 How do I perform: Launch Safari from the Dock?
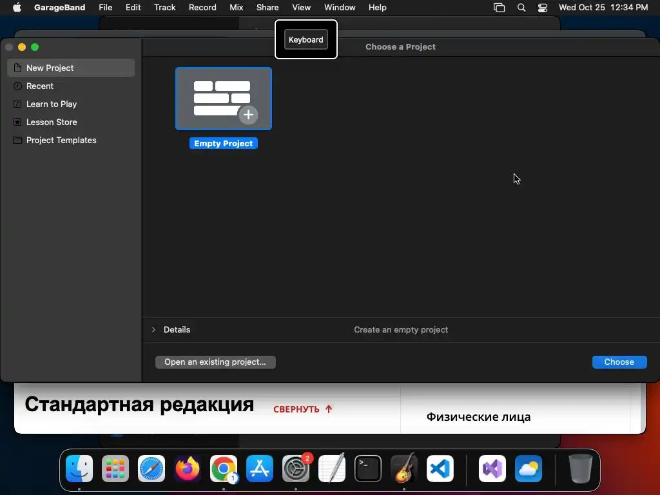click(151, 469)
